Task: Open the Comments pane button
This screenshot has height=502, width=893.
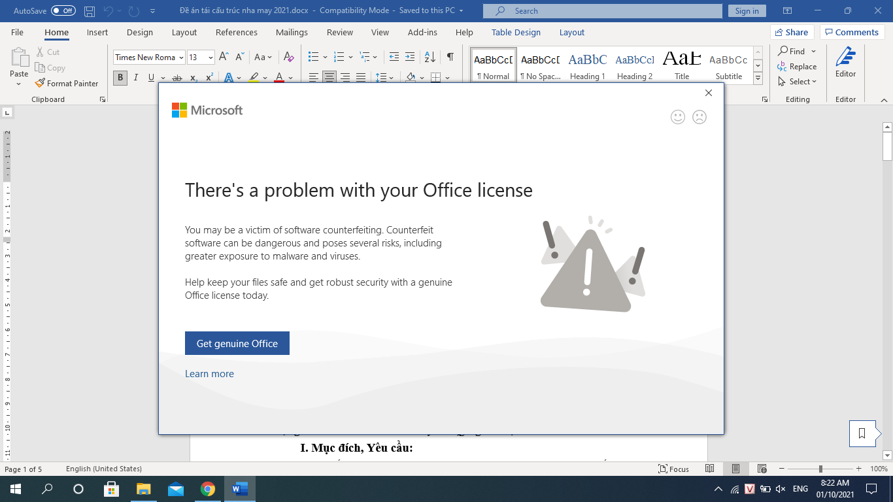Action: point(852,32)
